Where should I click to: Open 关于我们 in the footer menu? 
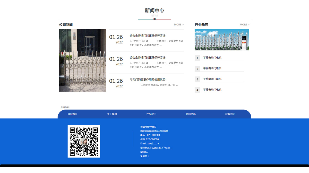click(112, 114)
